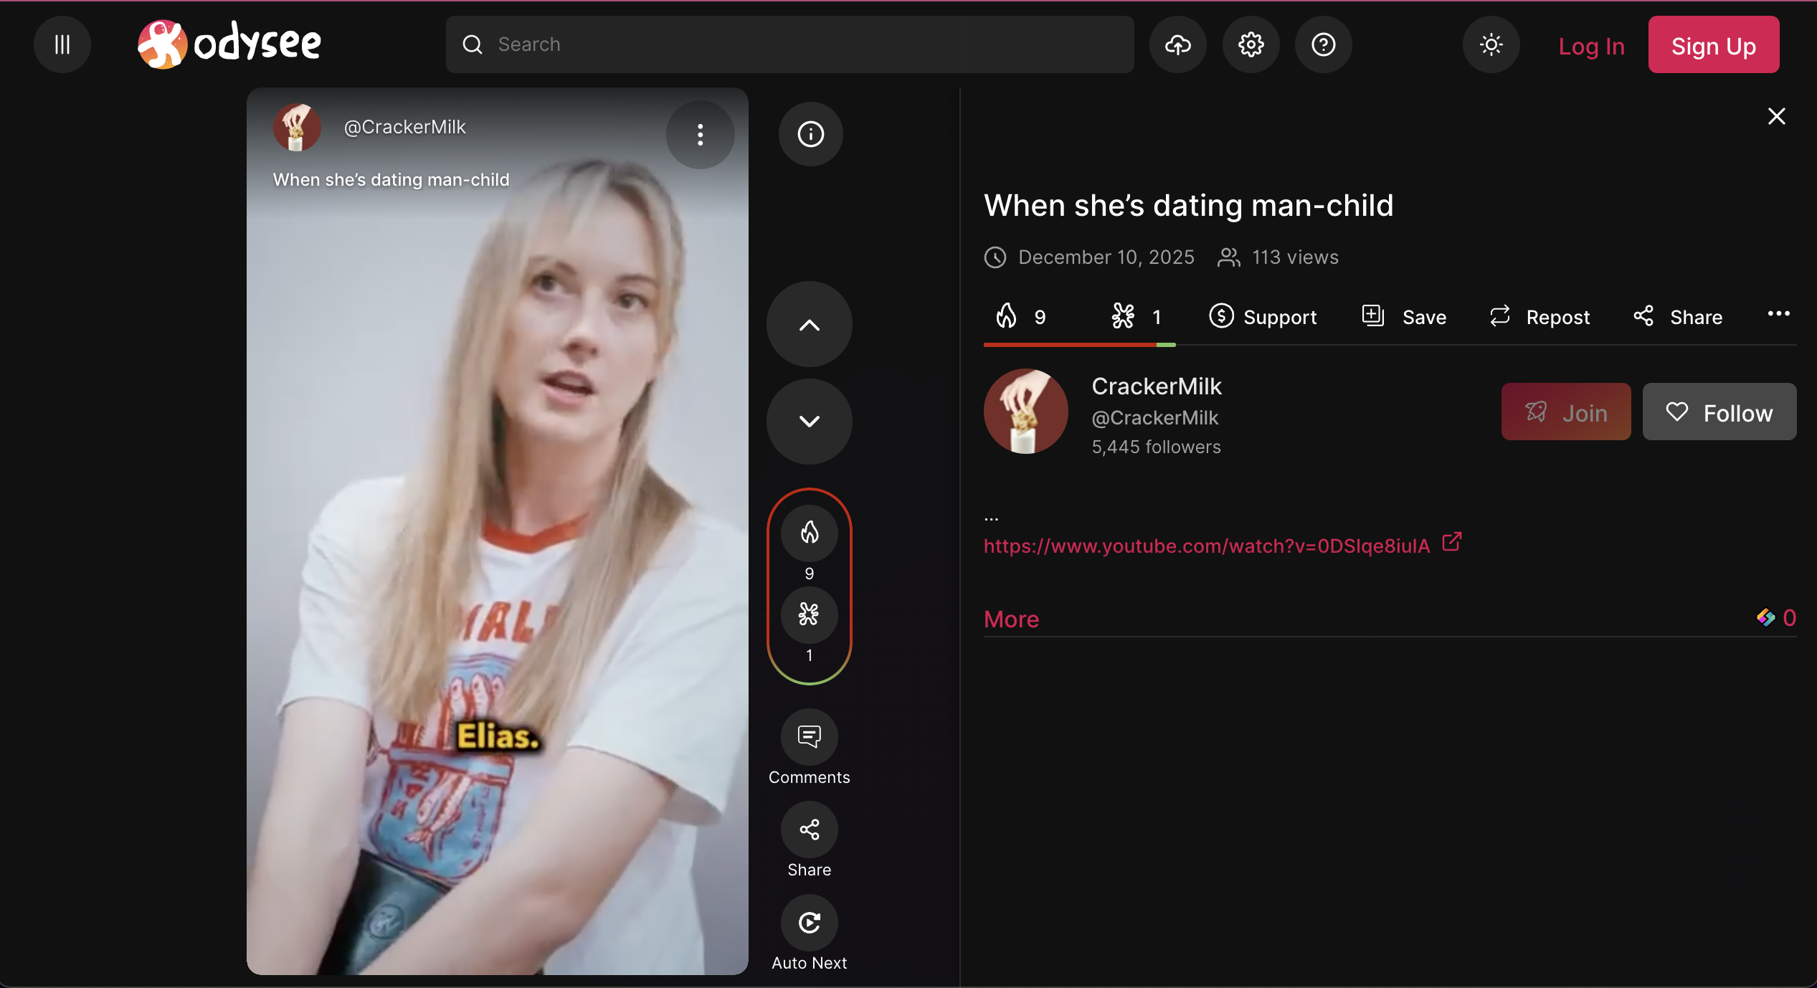The image size is (1817, 988).
Task: Open the info icon beside the player
Action: (x=810, y=134)
